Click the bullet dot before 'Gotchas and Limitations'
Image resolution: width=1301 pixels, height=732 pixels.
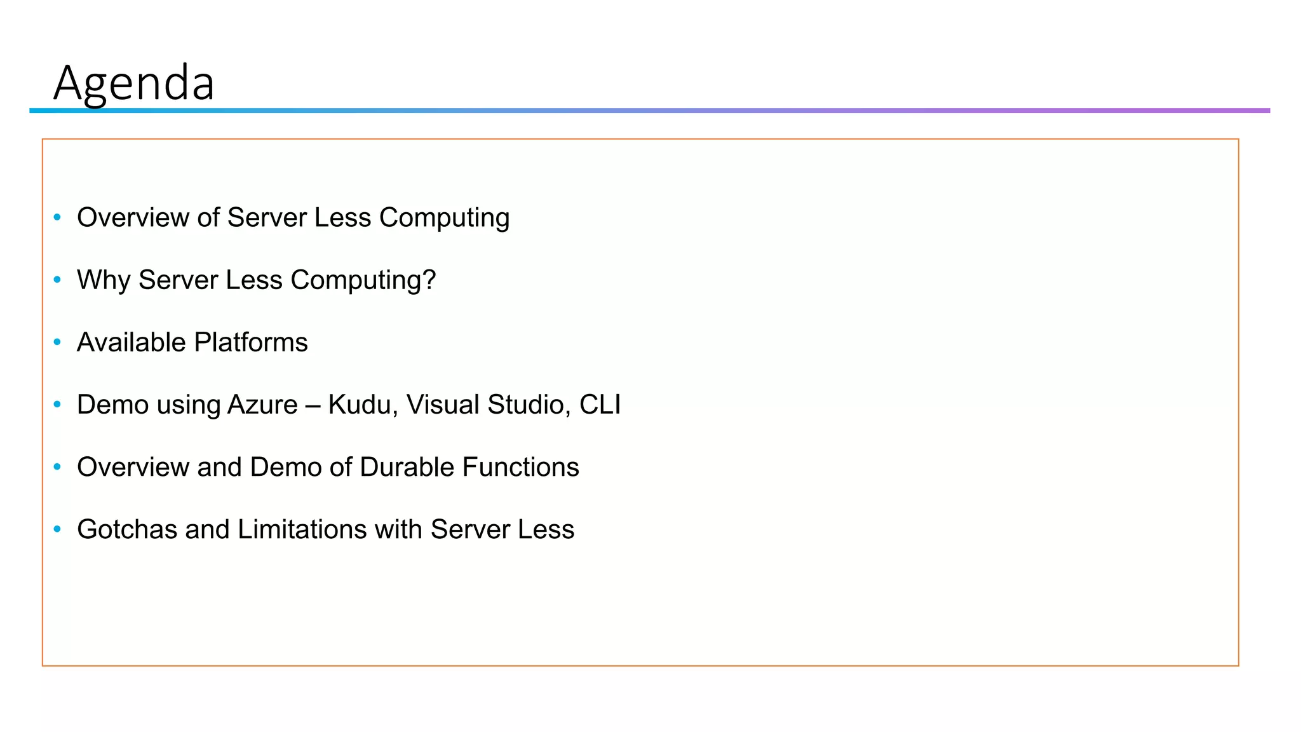click(x=57, y=529)
